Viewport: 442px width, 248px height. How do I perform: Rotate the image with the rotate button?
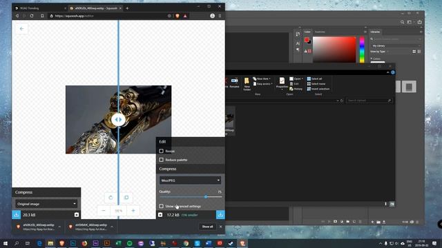coord(110,198)
